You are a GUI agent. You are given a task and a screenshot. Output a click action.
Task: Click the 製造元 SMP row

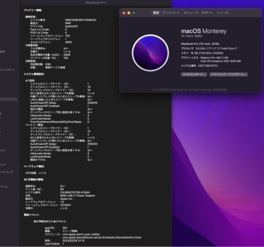pos(51,23)
